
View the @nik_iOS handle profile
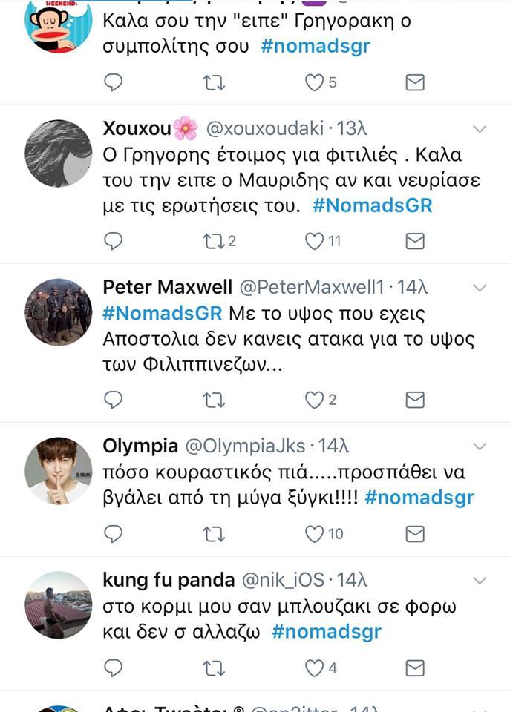(286, 579)
